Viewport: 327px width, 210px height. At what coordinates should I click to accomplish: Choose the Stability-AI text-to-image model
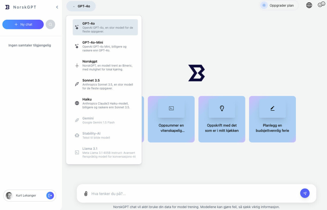(105, 135)
